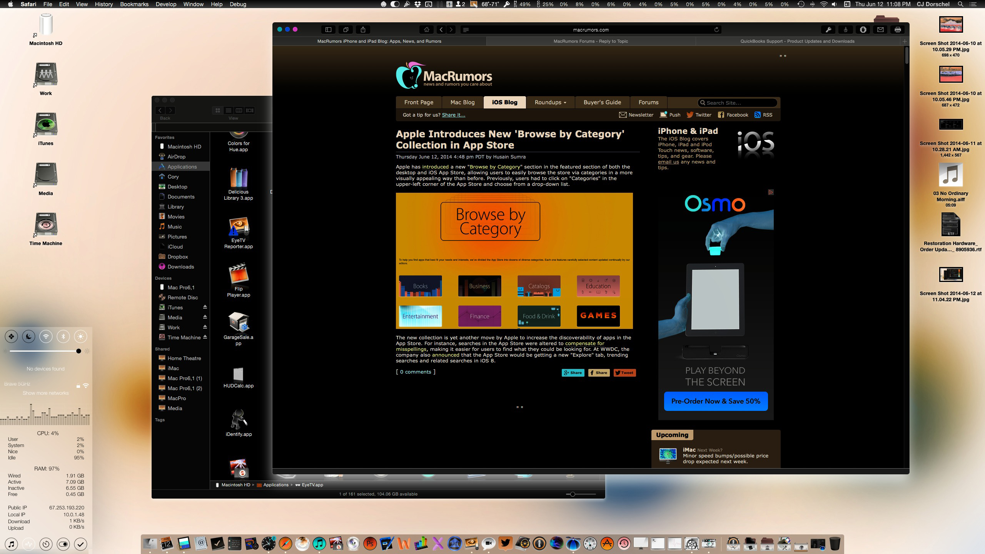
Task: Open the Trash in the Dock
Action: [x=835, y=544]
